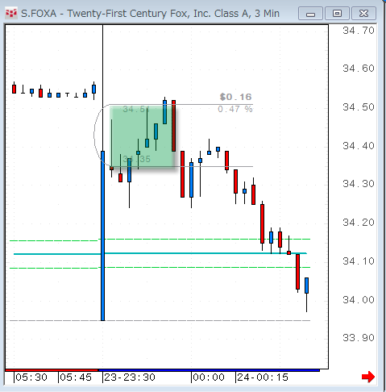Click the 34.40 price axis label
This screenshot has width=386, height=392.
(x=359, y=146)
